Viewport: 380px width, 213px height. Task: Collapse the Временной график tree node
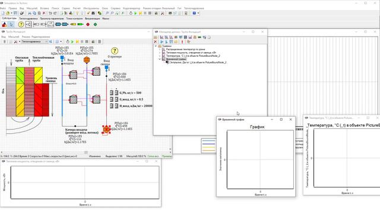(160, 59)
